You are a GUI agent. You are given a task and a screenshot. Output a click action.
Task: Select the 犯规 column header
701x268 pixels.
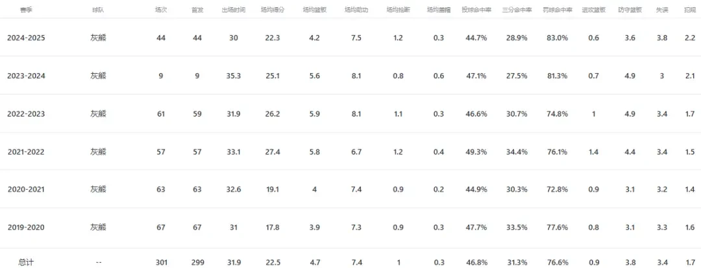click(690, 10)
